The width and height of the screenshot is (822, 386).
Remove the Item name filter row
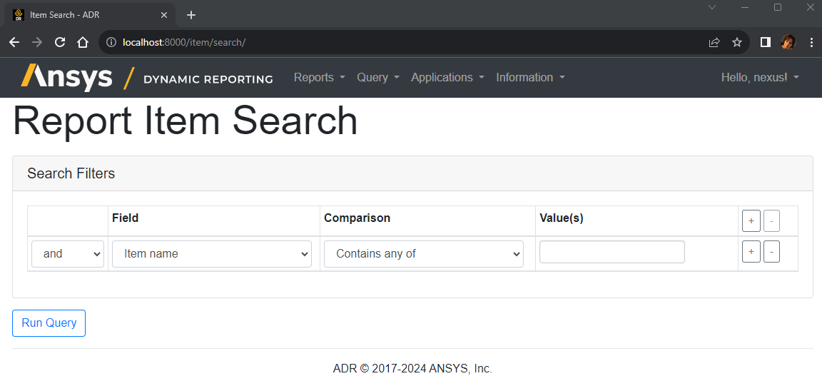(x=771, y=252)
